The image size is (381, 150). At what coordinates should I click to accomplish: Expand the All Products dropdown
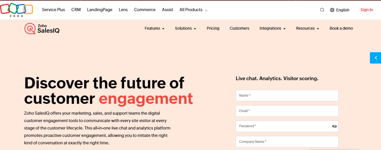[x=193, y=10]
